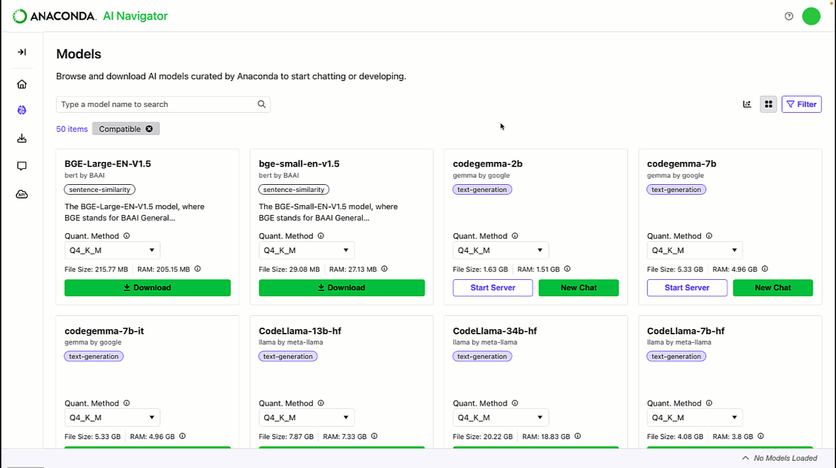Click the search magnifier icon
Screen dimensions: 836x468
pos(261,104)
